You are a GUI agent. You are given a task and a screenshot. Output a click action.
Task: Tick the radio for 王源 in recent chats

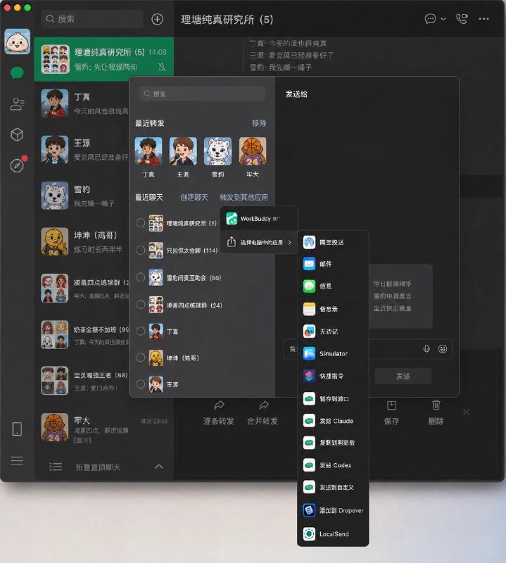point(141,384)
